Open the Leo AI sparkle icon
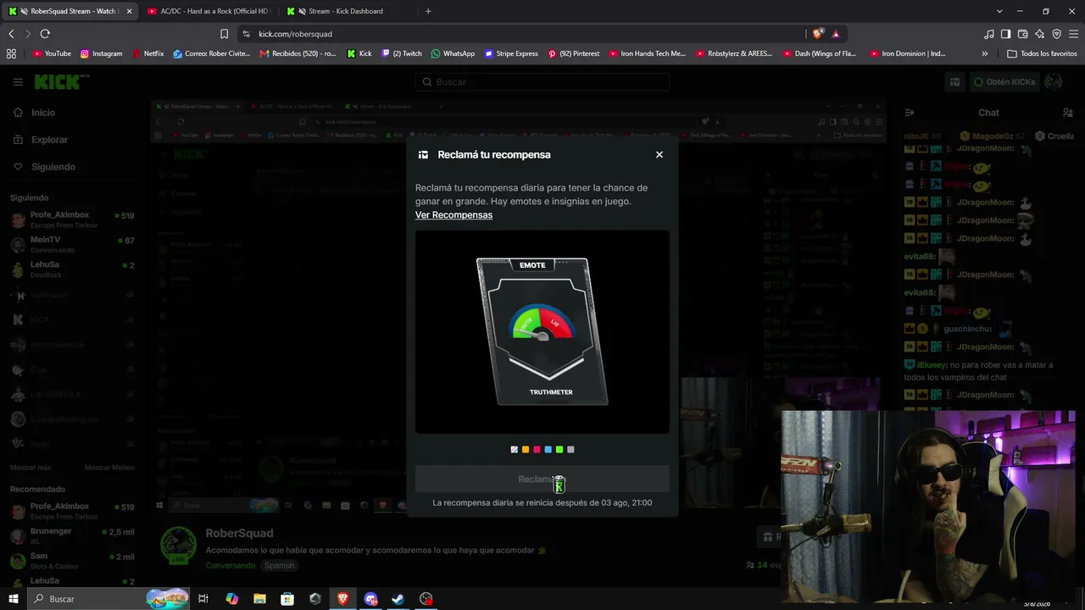Viewport: 1085px width, 610px height. [1040, 34]
